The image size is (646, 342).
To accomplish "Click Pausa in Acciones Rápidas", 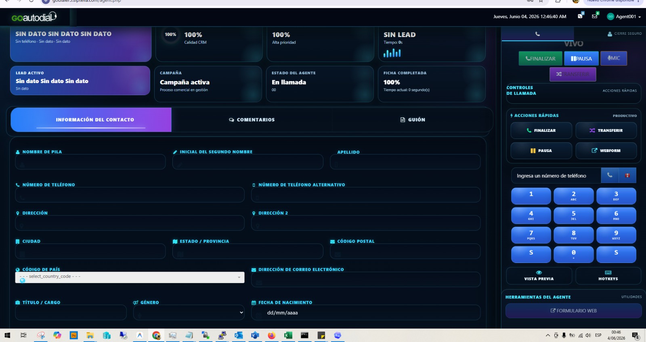I will [x=541, y=151].
